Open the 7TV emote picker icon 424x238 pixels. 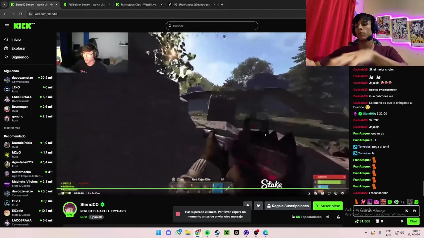407,211
